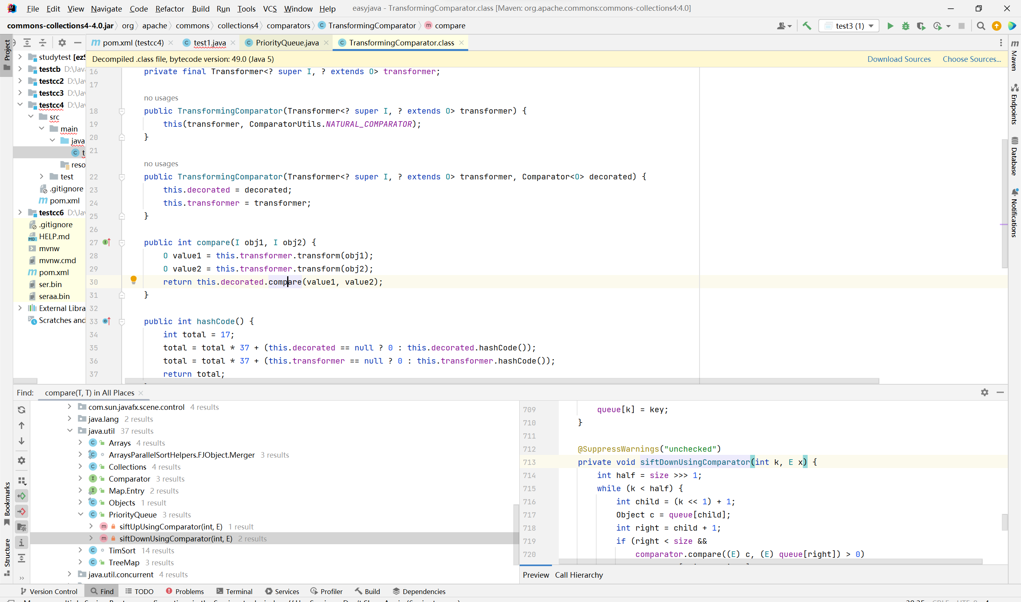
Task: Open the Bookmarks side panel
Action: pos(6,504)
